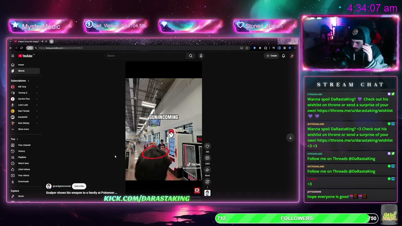Open the KackisHD subscription
The width and height of the screenshot is (402, 226).
[x=23, y=117]
